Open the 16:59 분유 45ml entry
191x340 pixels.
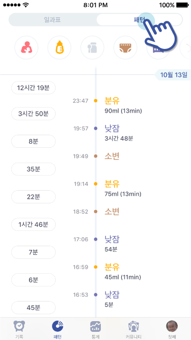(x=122, y=271)
